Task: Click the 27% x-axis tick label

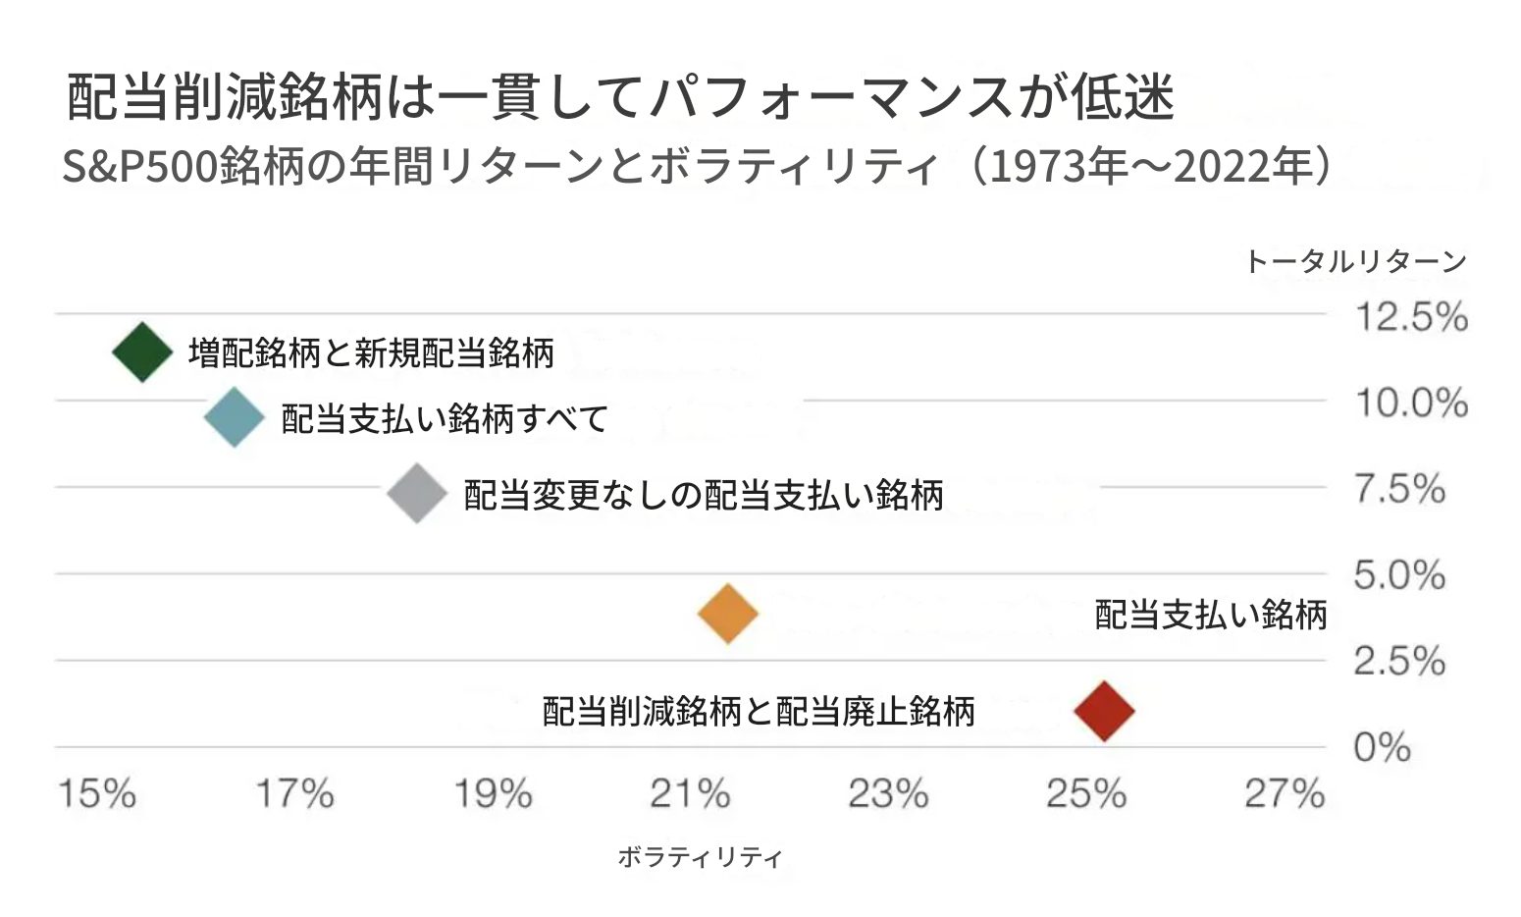Action: [1284, 793]
